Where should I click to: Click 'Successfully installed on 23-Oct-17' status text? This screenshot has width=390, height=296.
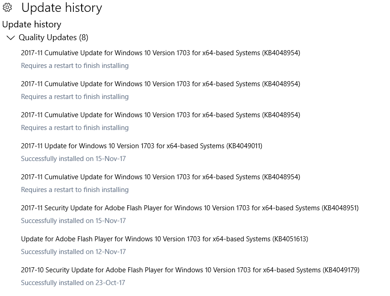click(73, 283)
